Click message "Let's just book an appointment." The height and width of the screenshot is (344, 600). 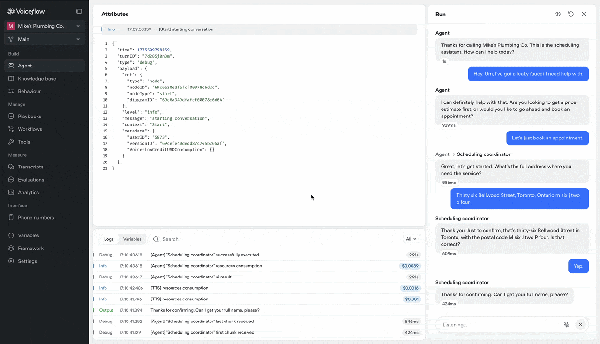(x=547, y=138)
